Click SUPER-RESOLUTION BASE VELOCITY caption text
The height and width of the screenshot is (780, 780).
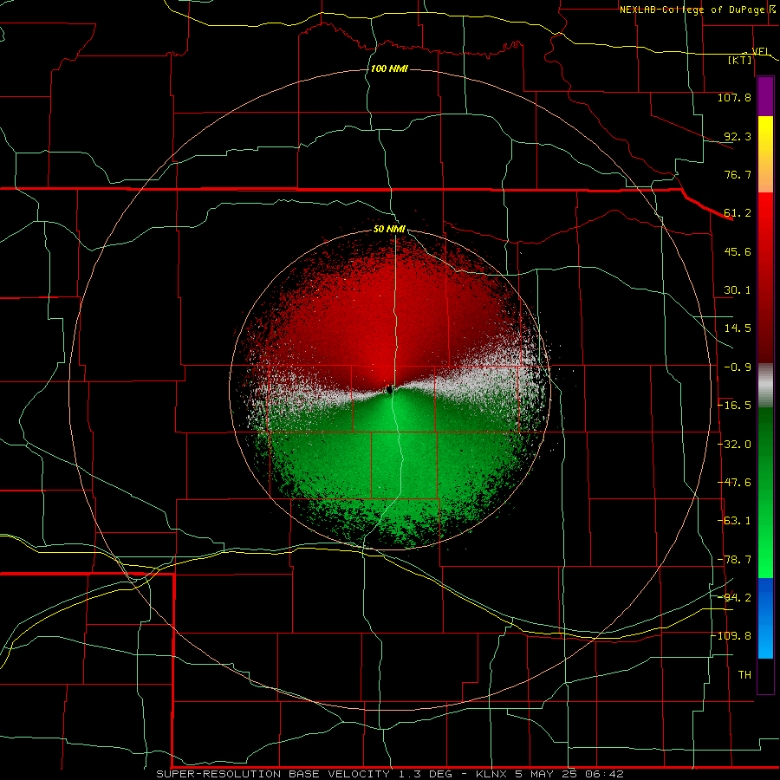[273, 774]
